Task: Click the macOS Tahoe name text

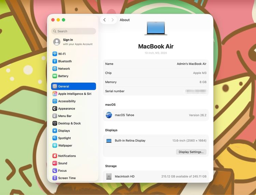Action: point(124,115)
